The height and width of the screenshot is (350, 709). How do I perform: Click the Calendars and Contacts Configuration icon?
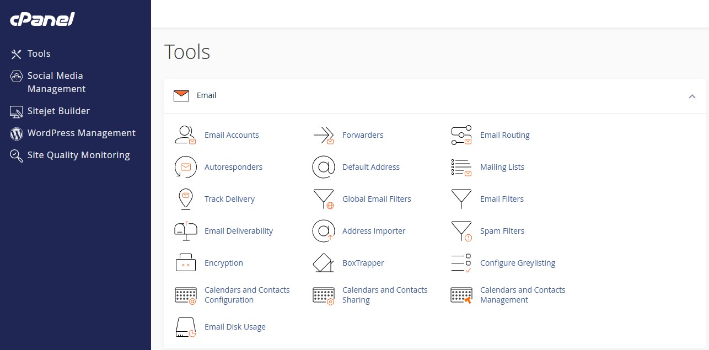tap(186, 295)
